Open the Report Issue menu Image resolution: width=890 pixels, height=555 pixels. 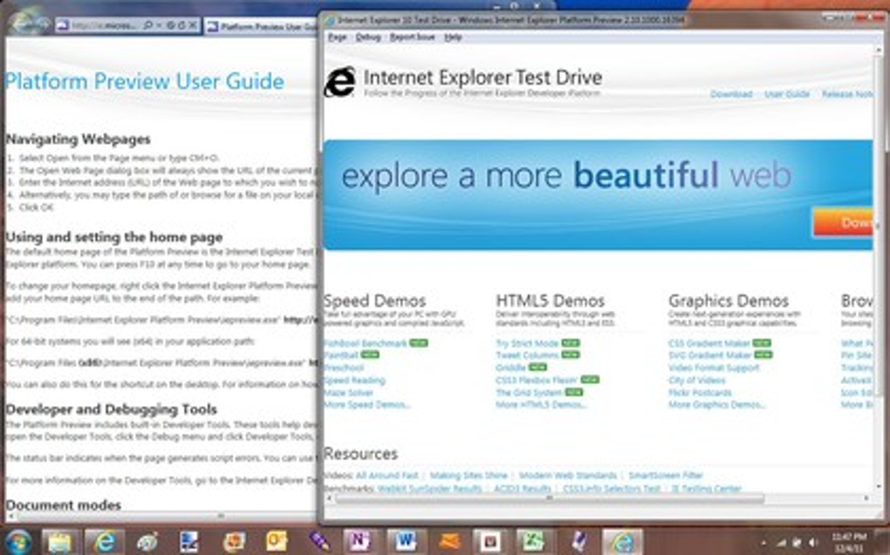point(412,38)
